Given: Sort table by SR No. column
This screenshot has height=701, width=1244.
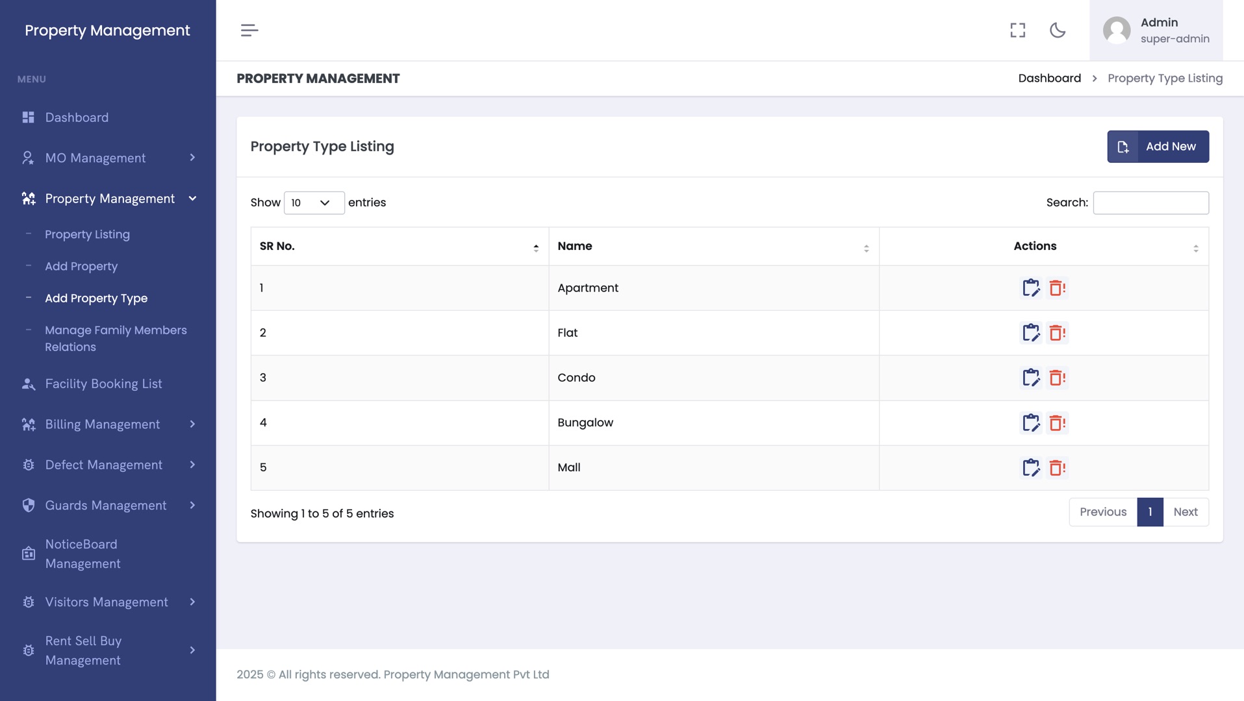Looking at the screenshot, I should point(399,247).
